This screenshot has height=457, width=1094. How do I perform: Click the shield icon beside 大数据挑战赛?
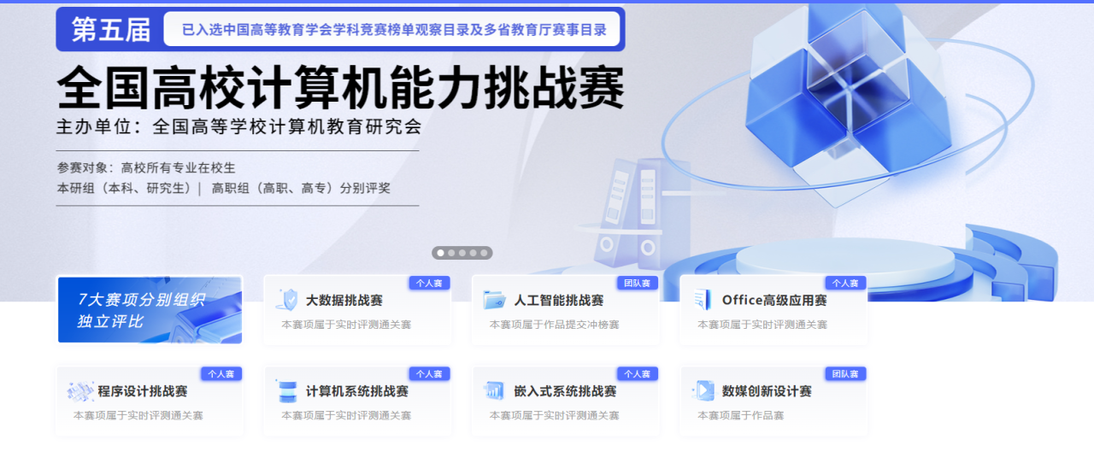(288, 300)
